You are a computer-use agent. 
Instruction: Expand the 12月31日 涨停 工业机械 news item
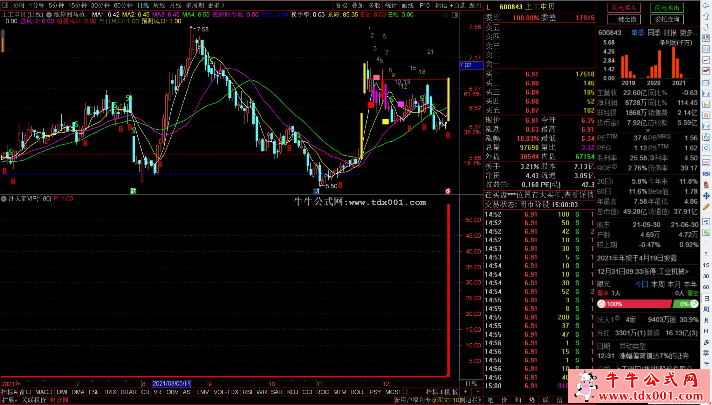coord(643,272)
